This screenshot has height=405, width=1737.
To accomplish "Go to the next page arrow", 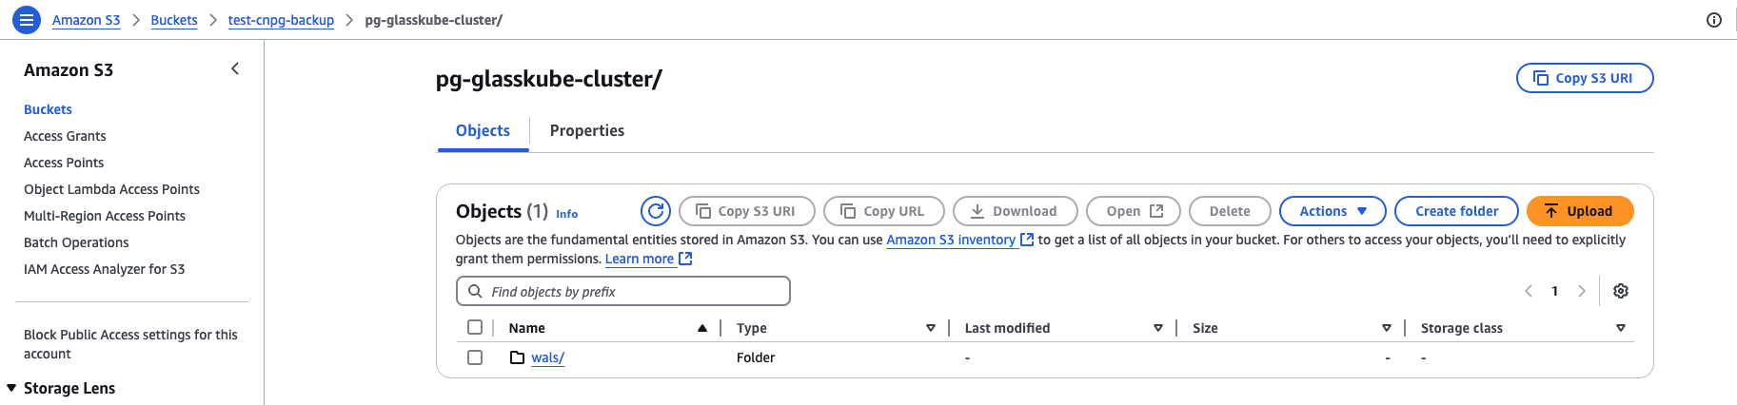I will tap(1582, 291).
